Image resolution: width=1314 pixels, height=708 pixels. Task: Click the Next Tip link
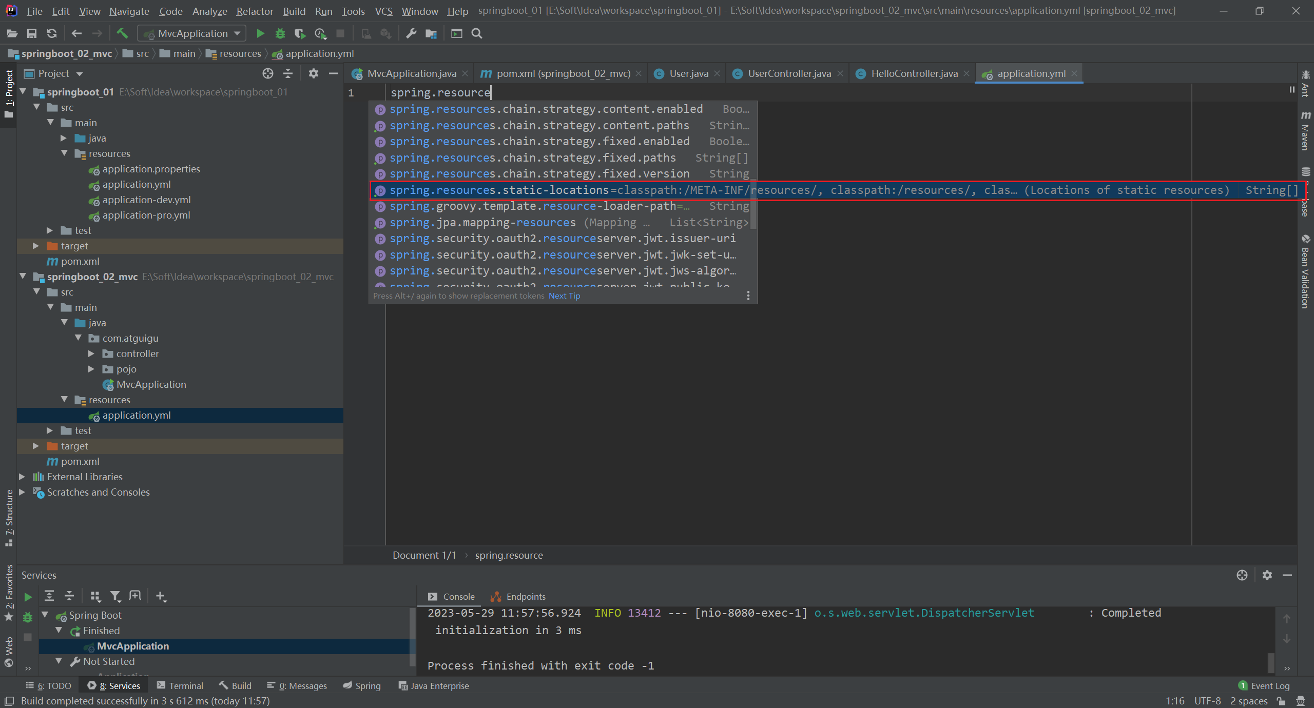pyautogui.click(x=564, y=296)
